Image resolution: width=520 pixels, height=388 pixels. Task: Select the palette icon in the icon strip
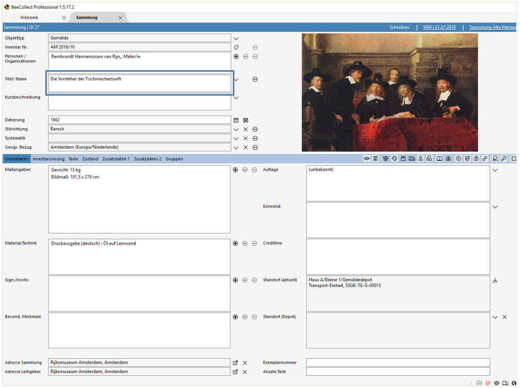tap(394, 159)
